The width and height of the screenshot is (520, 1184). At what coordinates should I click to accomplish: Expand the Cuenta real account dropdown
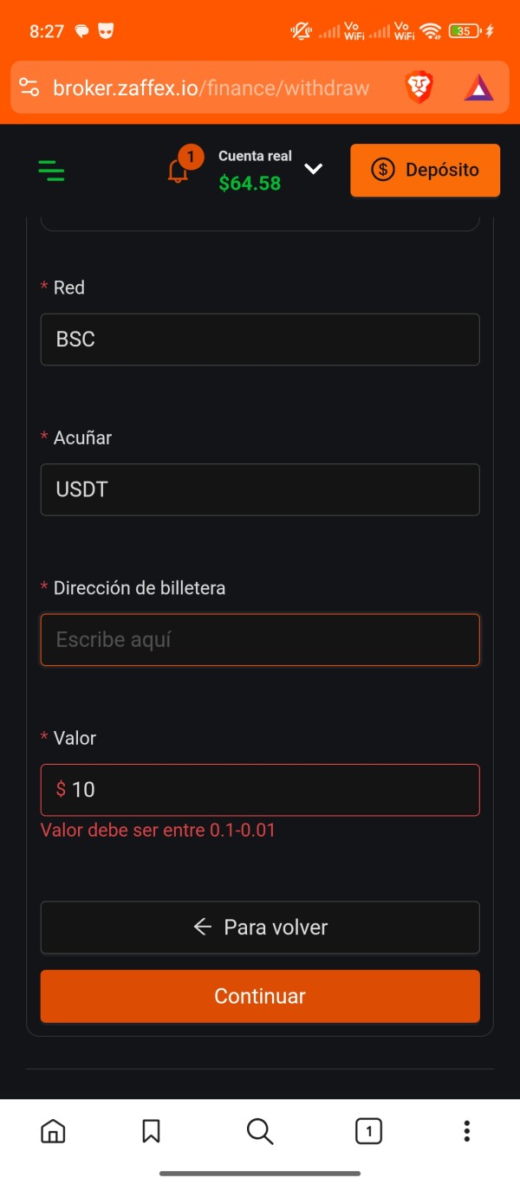[314, 169]
